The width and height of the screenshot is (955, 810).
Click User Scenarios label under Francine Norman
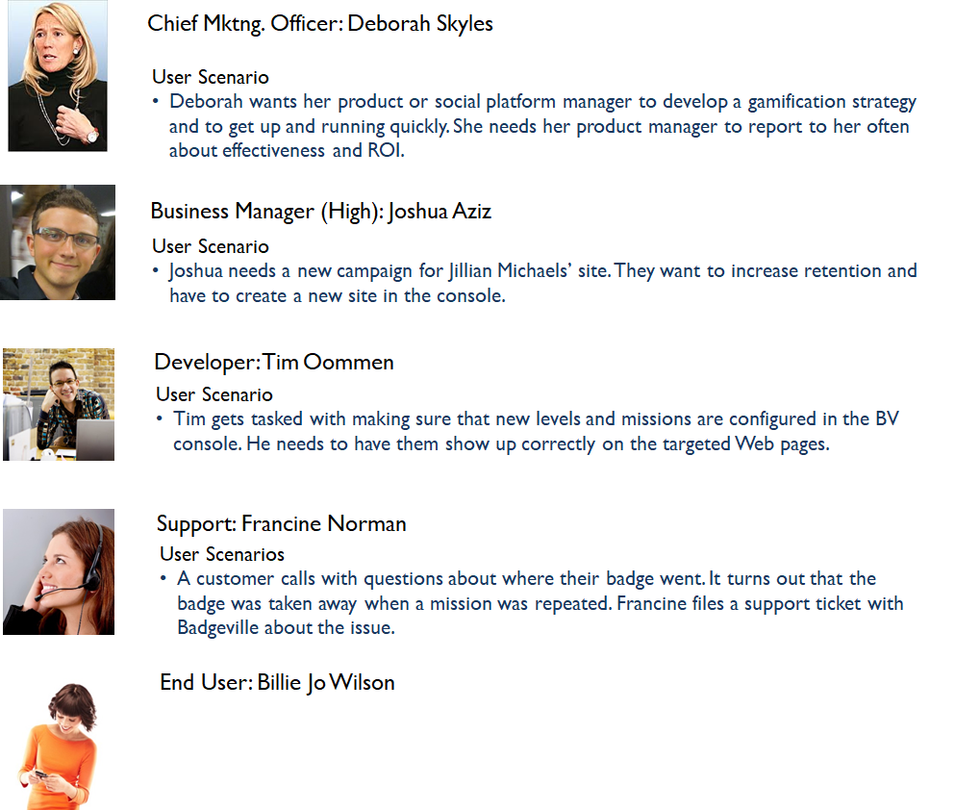[222, 554]
